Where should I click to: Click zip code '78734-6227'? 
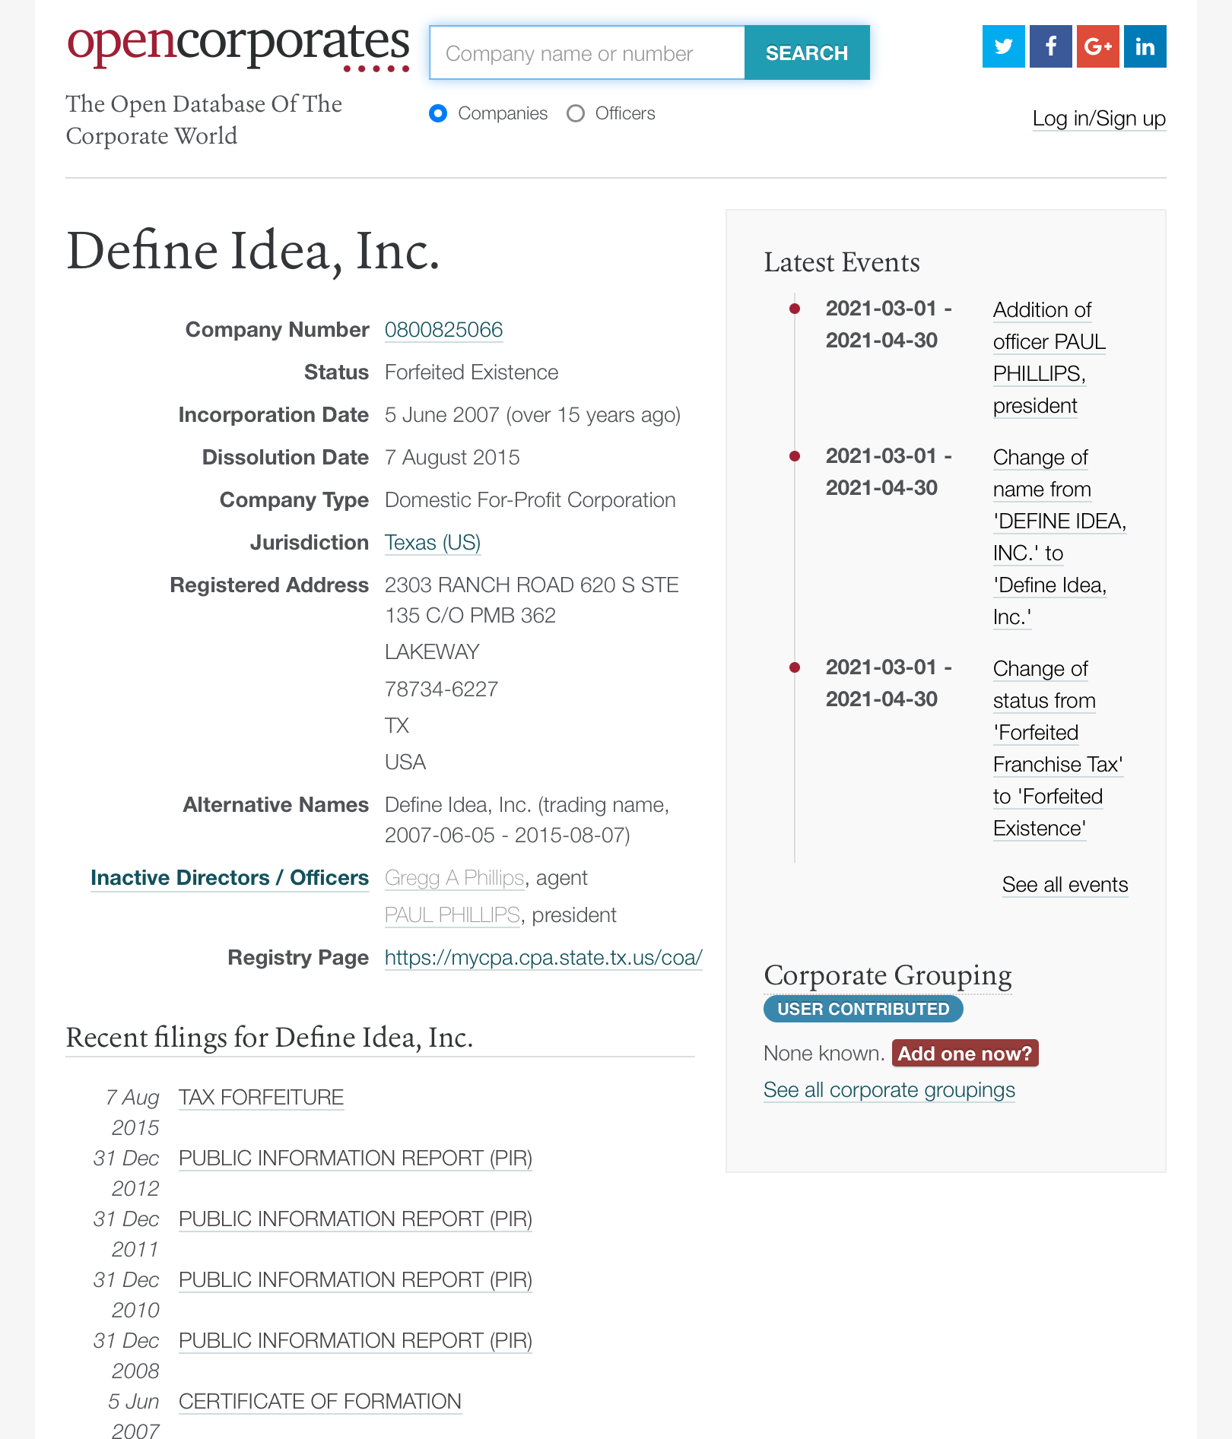[x=441, y=689]
